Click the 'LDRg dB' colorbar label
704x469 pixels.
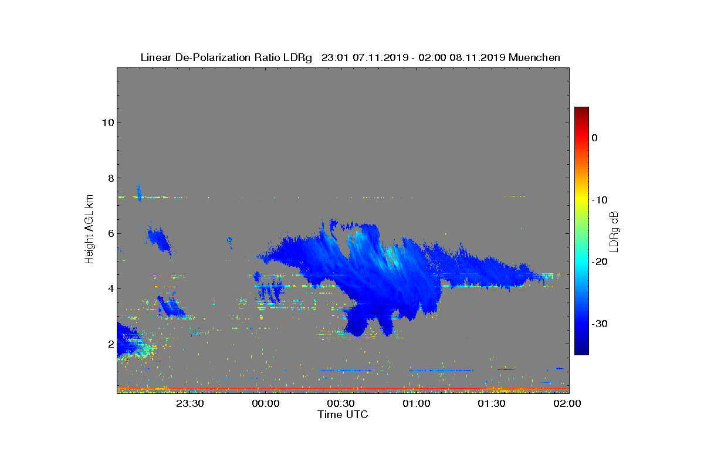pyautogui.click(x=614, y=231)
